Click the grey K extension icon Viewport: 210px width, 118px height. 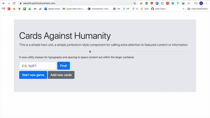click(x=162, y=3)
